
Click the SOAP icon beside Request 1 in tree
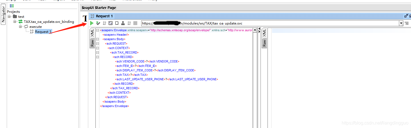(32, 32)
